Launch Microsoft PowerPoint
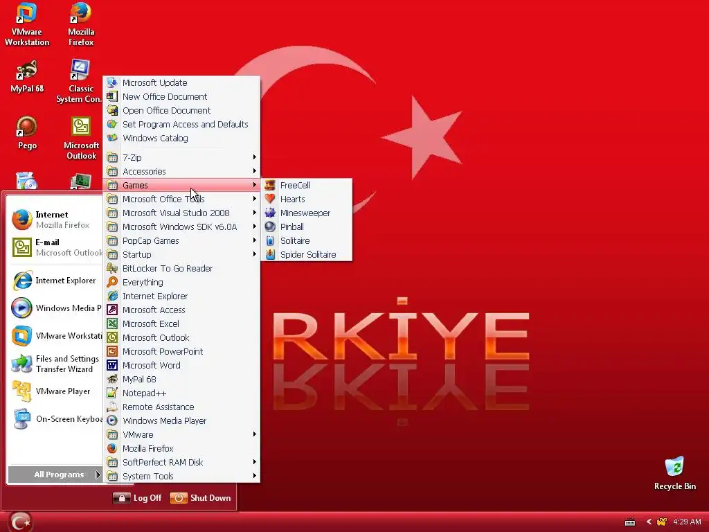Viewport: 709px width, 532px height. tap(181, 351)
